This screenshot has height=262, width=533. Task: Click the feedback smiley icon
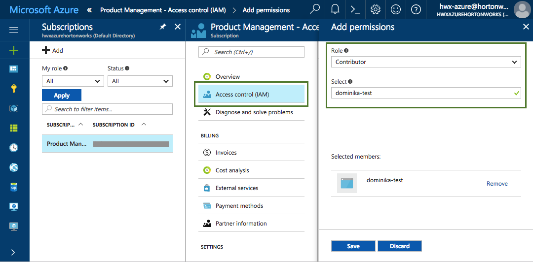point(396,9)
